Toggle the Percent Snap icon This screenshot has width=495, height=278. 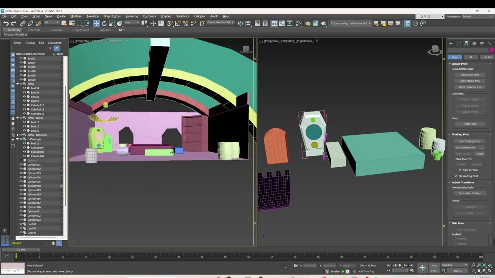[186, 24]
